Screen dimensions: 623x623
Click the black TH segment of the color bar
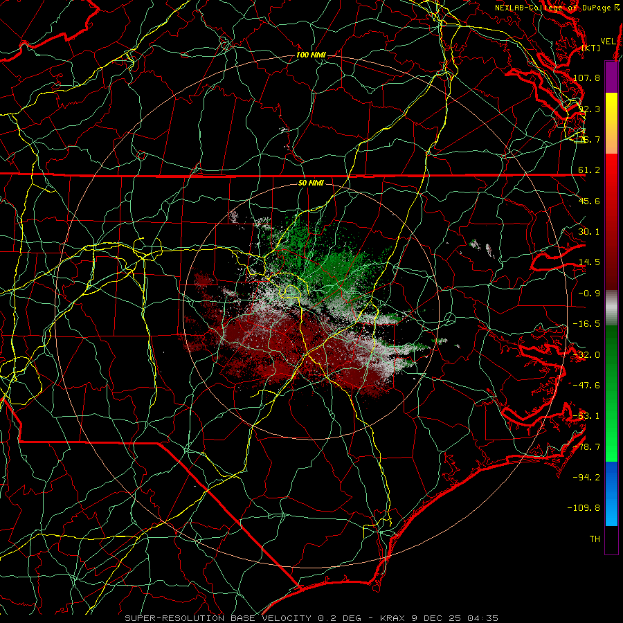point(611,540)
